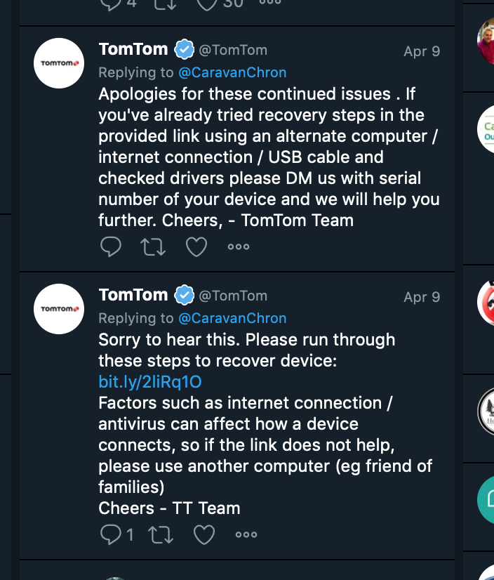This screenshot has height=580, width=494.
Task: Click the reply icon showing count 1
Action: click(111, 534)
